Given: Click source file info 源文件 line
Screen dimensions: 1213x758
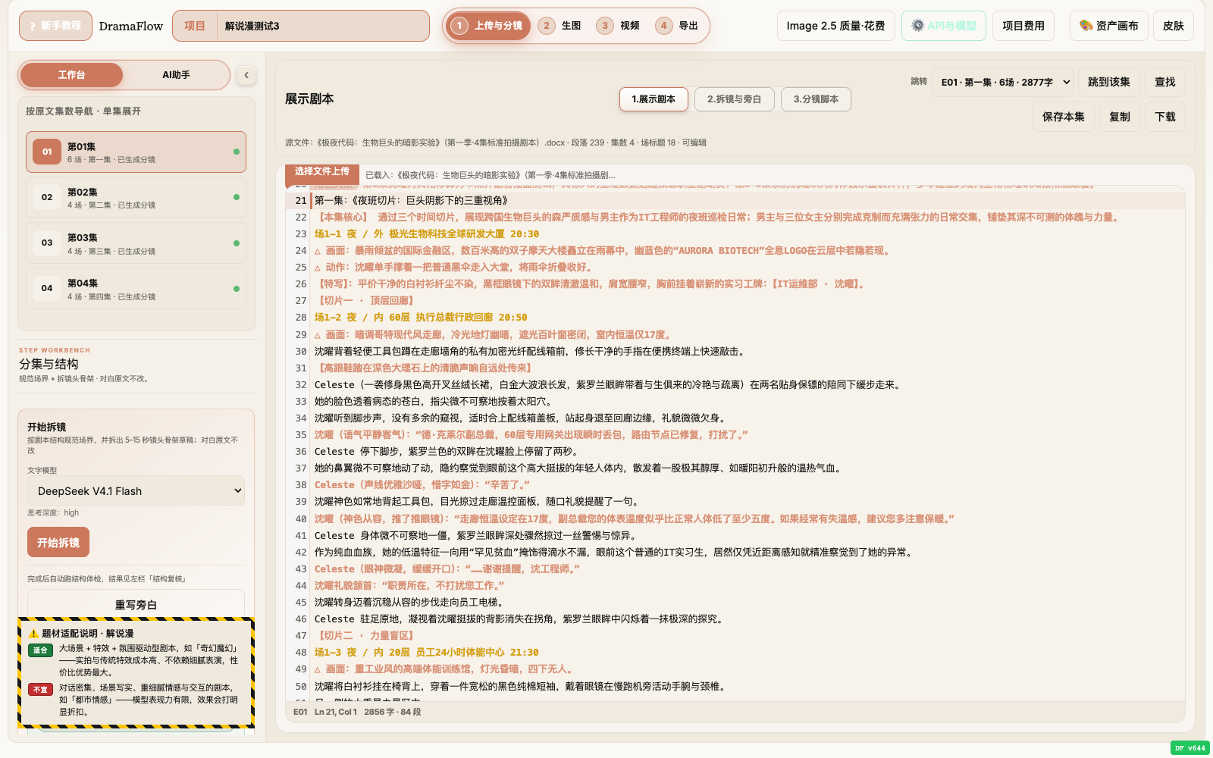Looking at the screenshot, I should (x=496, y=143).
